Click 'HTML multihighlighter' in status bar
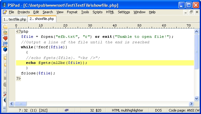 (127, 110)
